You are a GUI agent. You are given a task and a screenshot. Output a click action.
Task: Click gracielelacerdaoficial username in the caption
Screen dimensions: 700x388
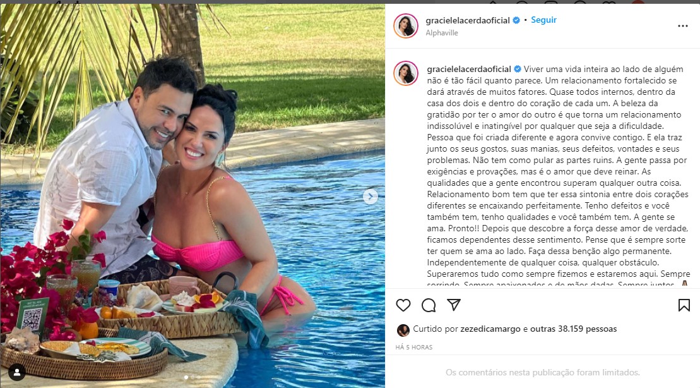pyautogui.click(x=469, y=70)
